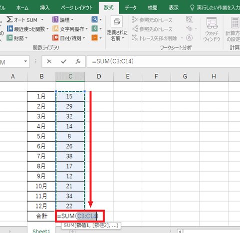This screenshot has width=240, height=233.
Task: Select column B header
Action: point(41,76)
